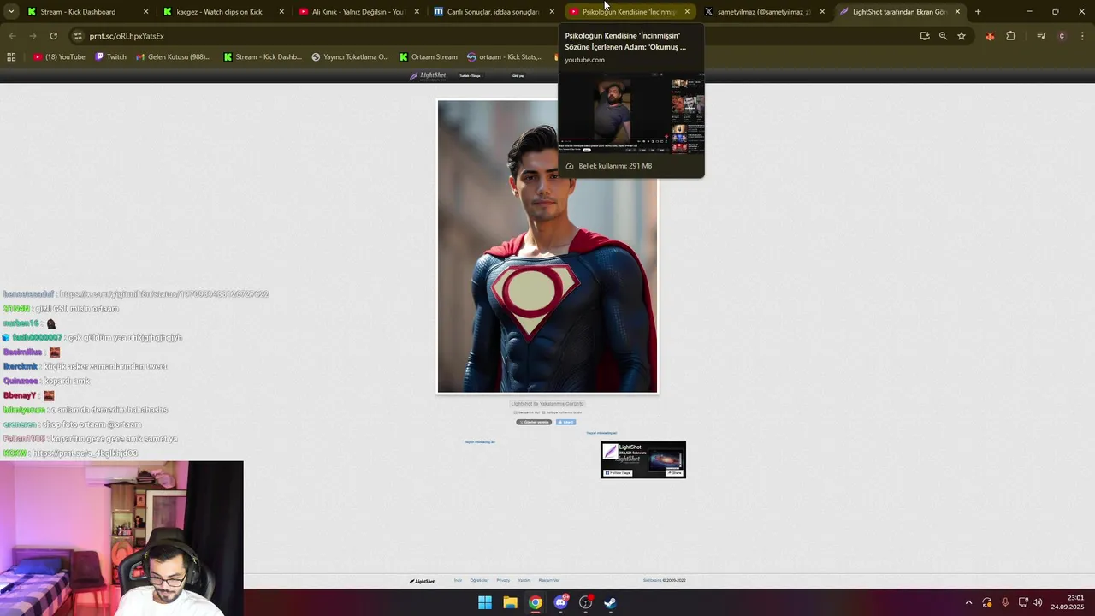Select the Psikoloğun Kendisine YouTube tab
The image size is (1095, 616).
pos(629,12)
